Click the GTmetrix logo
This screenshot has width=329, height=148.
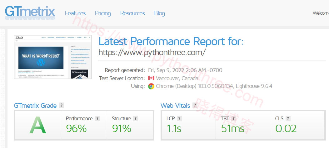pos(30,13)
